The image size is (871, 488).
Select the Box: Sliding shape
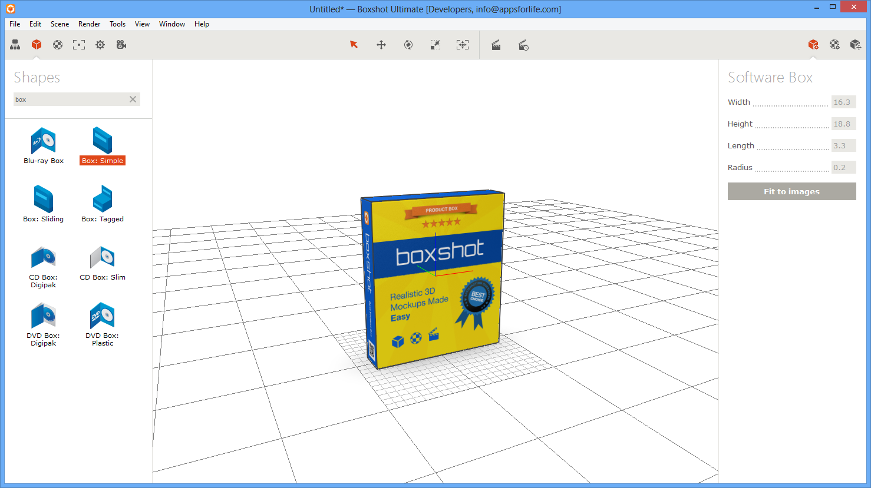coord(44,204)
